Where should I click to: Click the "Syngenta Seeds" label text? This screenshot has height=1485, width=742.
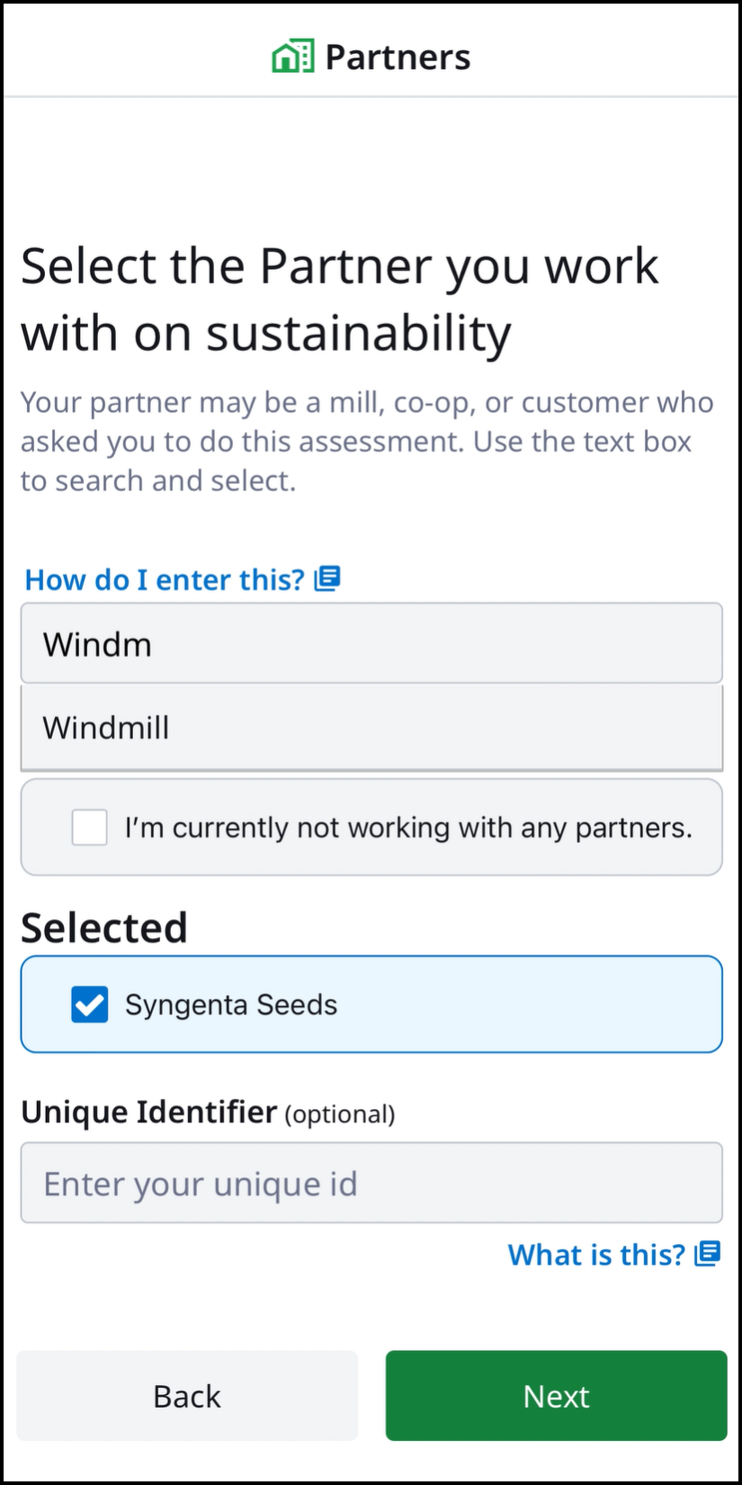click(x=231, y=1005)
